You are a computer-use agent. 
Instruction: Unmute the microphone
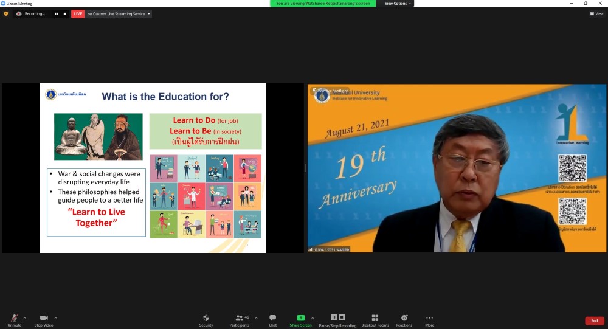click(14, 320)
